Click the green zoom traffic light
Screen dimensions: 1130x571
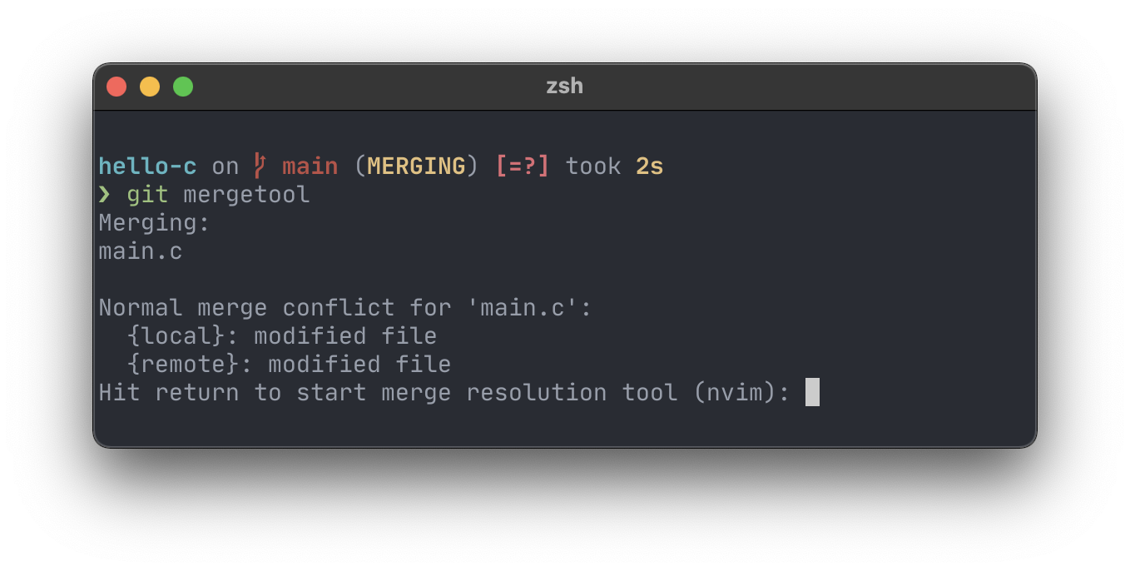click(182, 86)
